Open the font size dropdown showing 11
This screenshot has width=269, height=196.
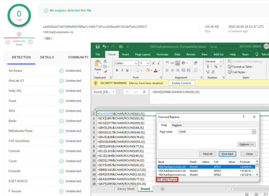click(x=148, y=63)
